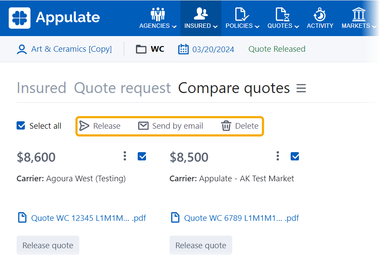This screenshot has width=380, height=263.
Task: Click the $8,600 premium amount
Action: coord(36,157)
